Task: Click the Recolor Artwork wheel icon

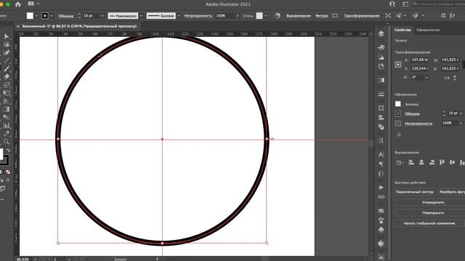Action: pos(278,16)
